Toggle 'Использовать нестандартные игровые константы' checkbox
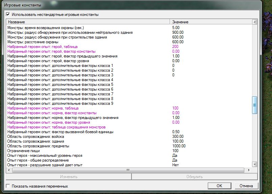This screenshot has height=194, width=272. 8,15
